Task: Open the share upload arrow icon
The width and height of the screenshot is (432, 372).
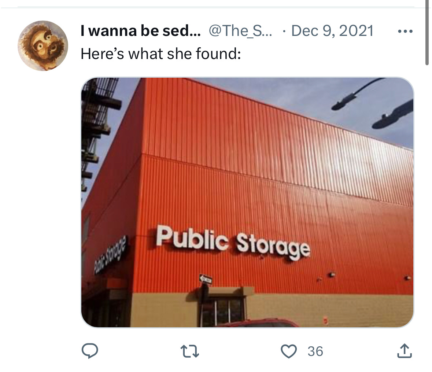Action: [405, 351]
